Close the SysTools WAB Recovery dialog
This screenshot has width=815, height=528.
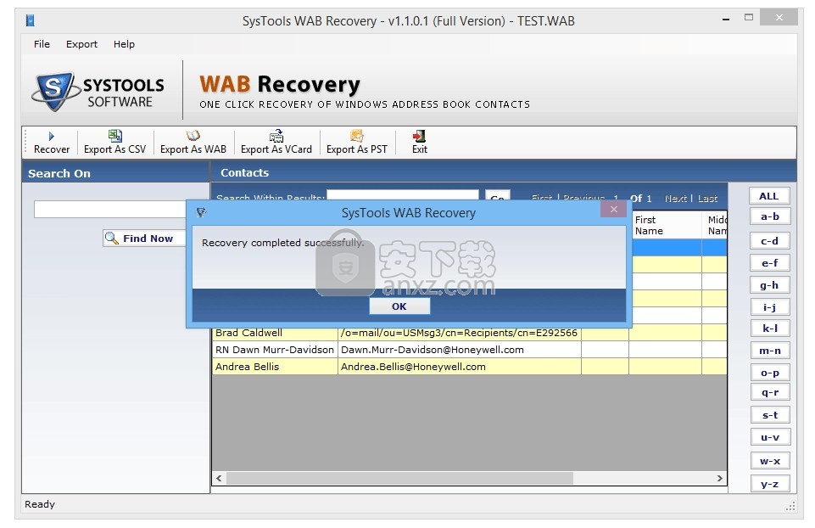[614, 209]
